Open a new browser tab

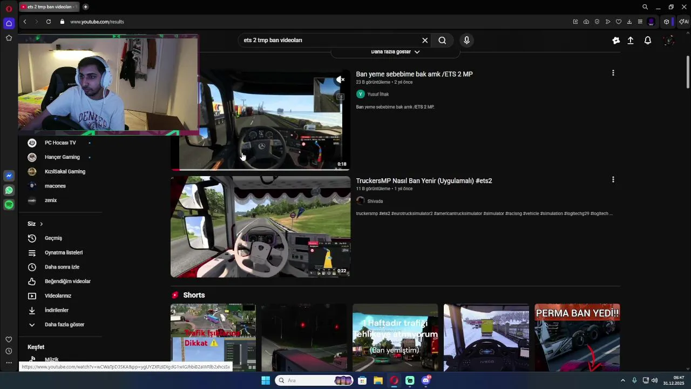click(85, 7)
